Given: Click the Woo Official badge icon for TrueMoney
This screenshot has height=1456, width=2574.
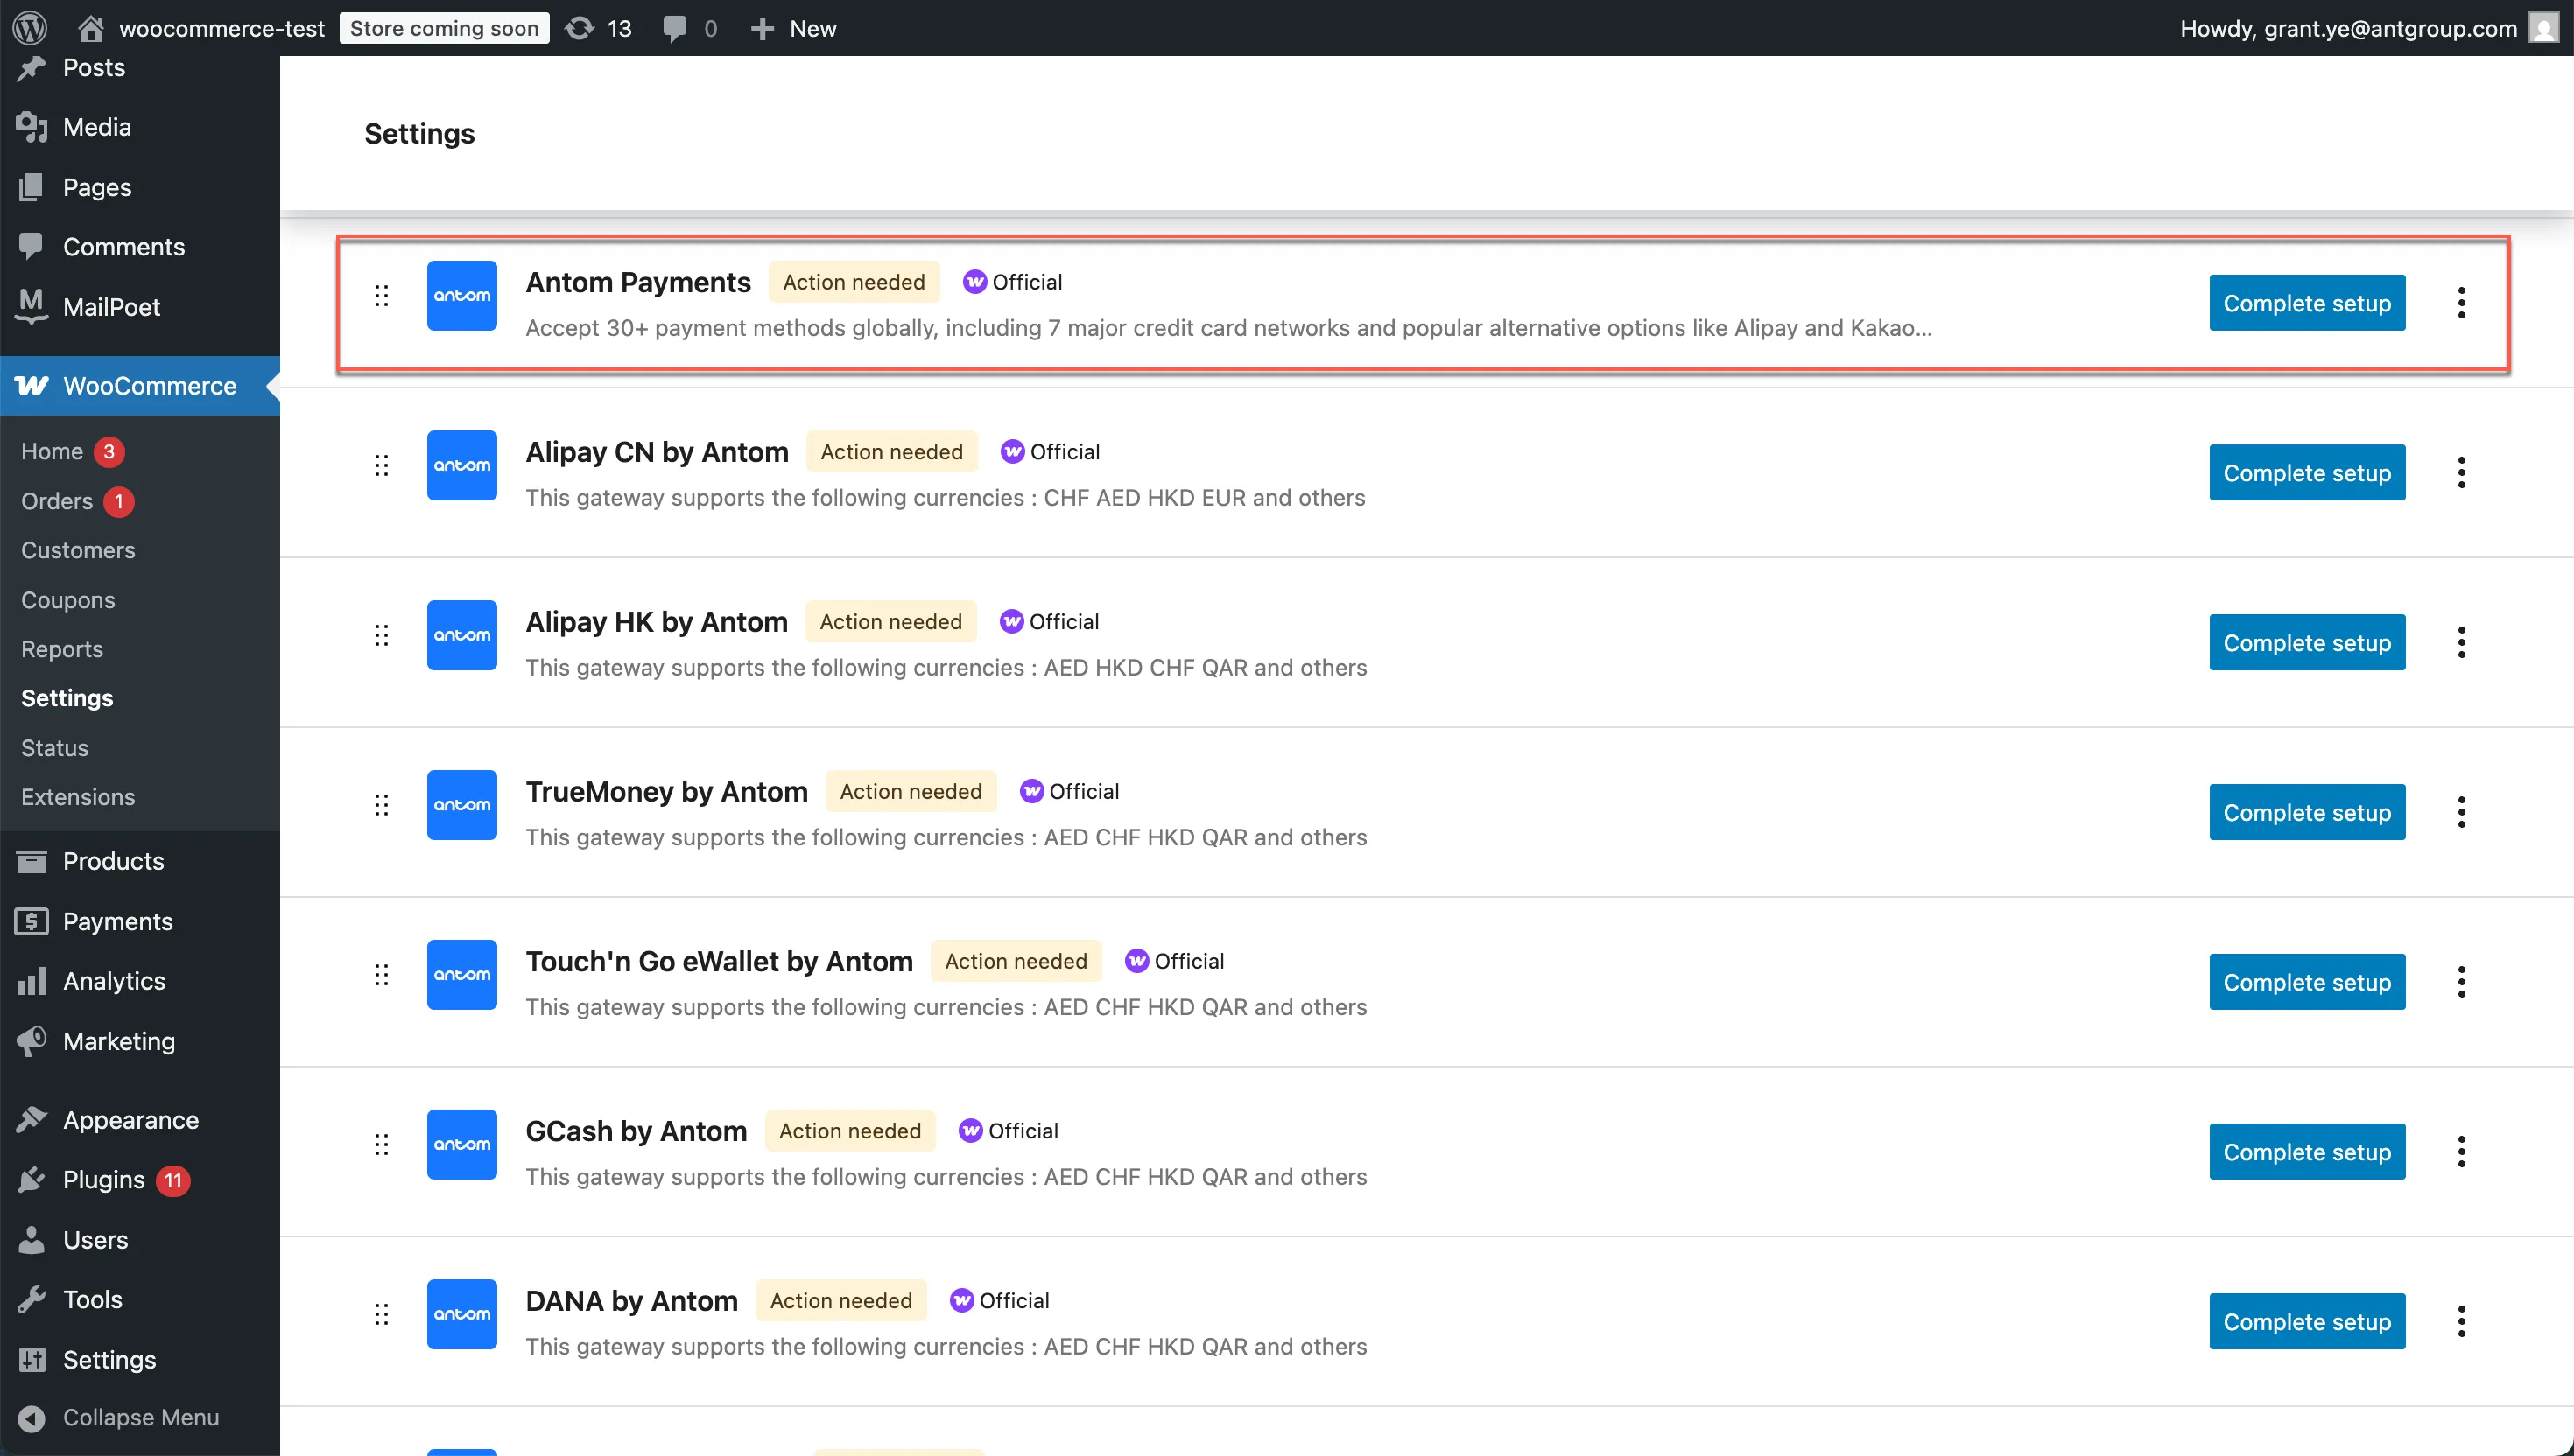Looking at the screenshot, I should (x=1031, y=791).
